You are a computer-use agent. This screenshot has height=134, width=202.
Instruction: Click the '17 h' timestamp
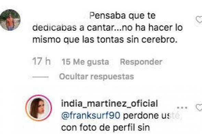click(x=41, y=61)
